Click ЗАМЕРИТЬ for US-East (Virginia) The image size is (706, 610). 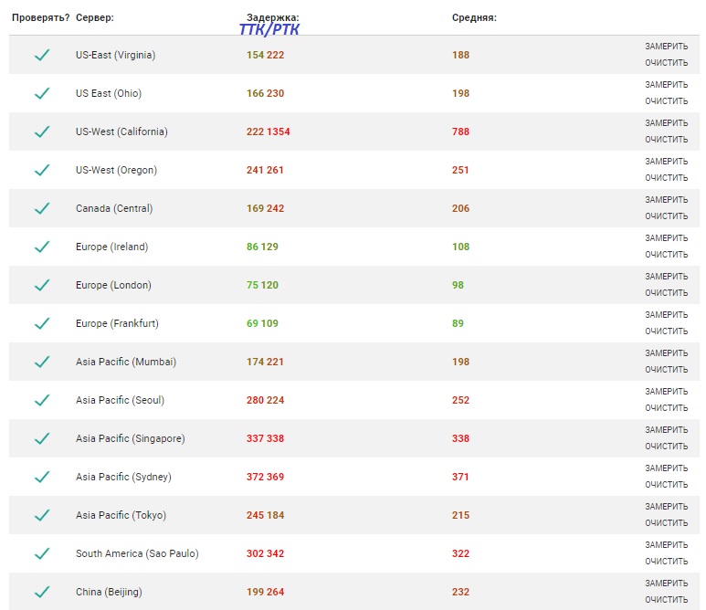pyautogui.click(x=666, y=46)
